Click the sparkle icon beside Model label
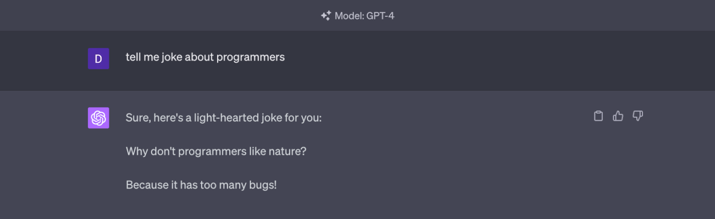 tap(326, 16)
